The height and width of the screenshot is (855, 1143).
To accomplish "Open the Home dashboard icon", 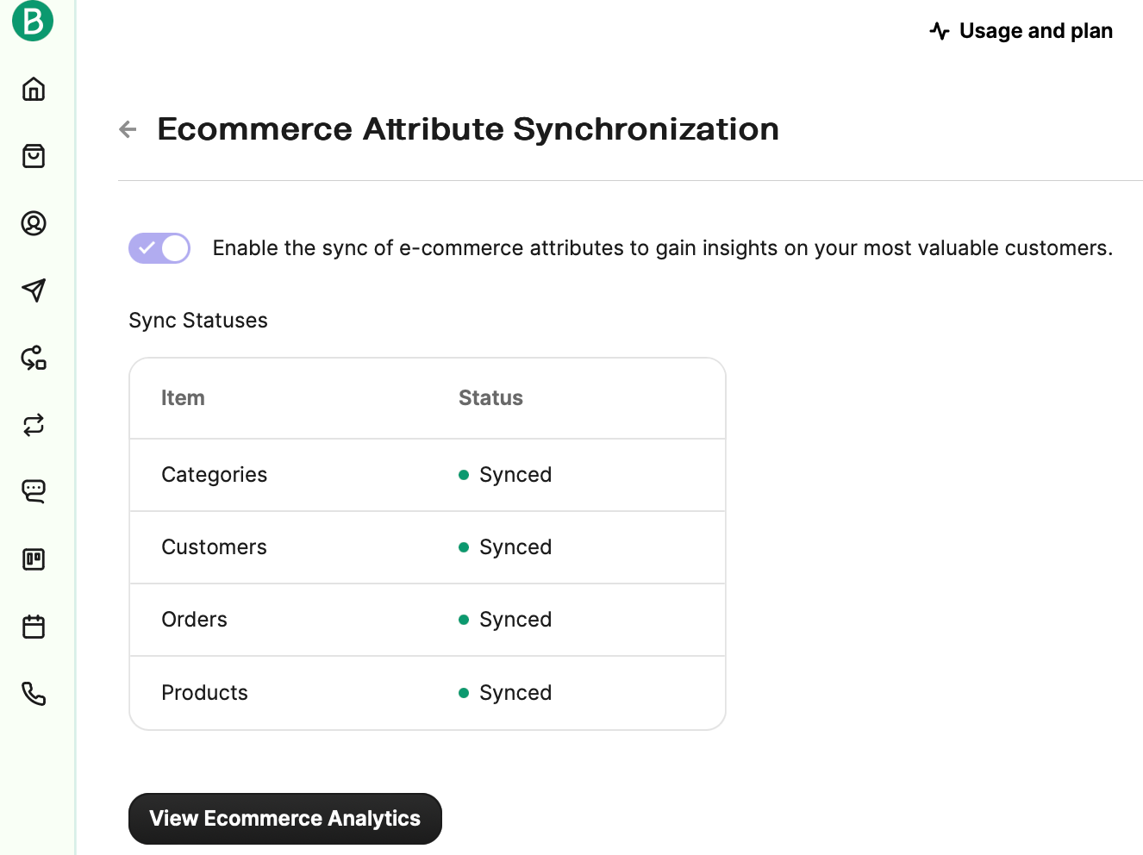I will click(x=33, y=89).
